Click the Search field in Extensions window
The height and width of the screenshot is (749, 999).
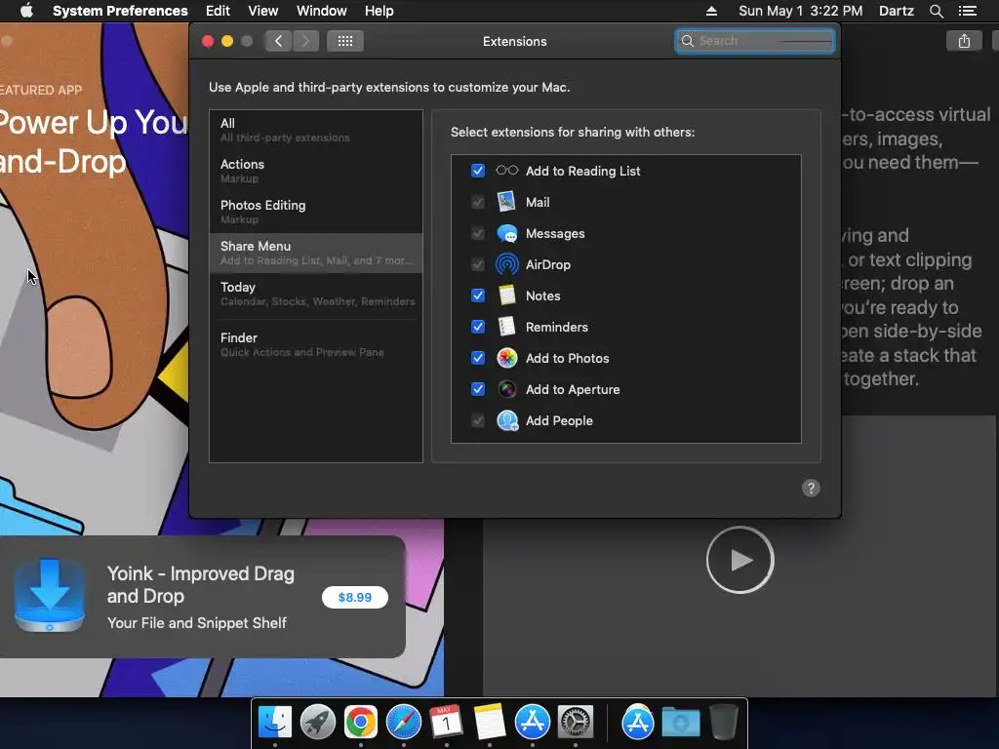pos(755,41)
